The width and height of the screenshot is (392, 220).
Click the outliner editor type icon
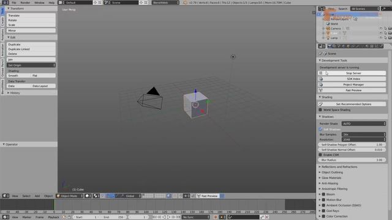tap(322, 9)
